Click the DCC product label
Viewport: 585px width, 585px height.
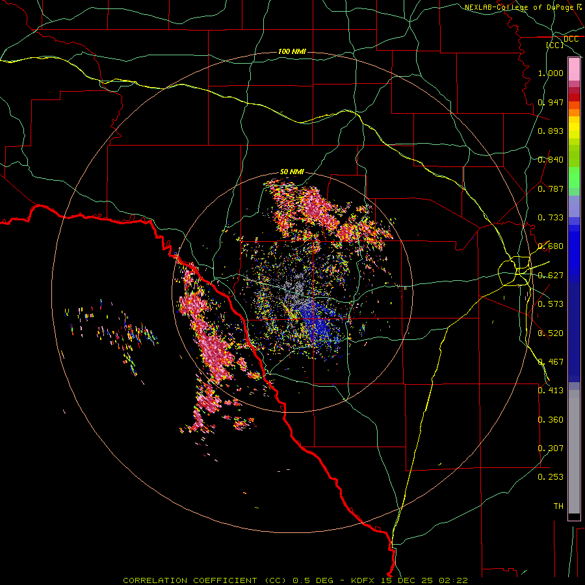click(x=571, y=39)
